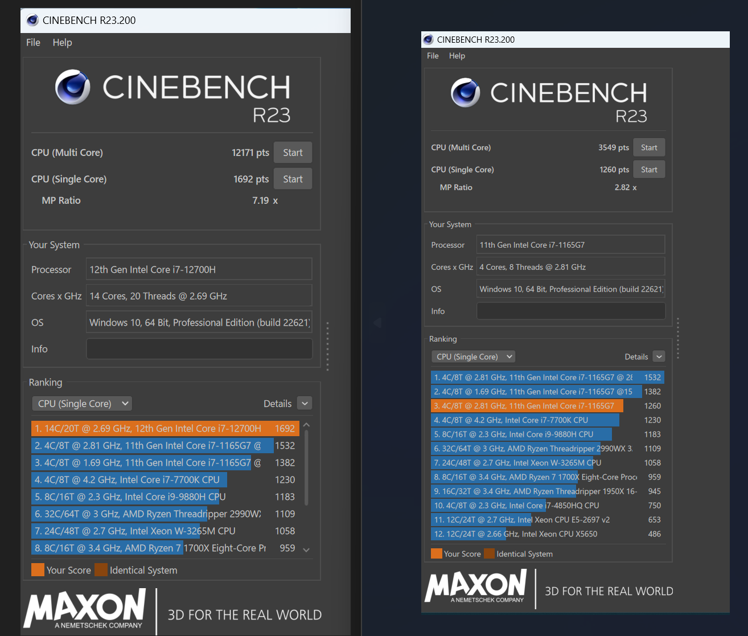This screenshot has width=748, height=636.
Task: Expand Details arrow in left window
Action: coord(305,404)
